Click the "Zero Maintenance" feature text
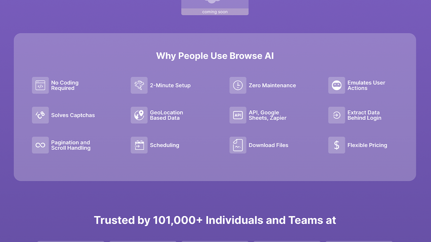This screenshot has width=431, height=242. [x=272, y=85]
